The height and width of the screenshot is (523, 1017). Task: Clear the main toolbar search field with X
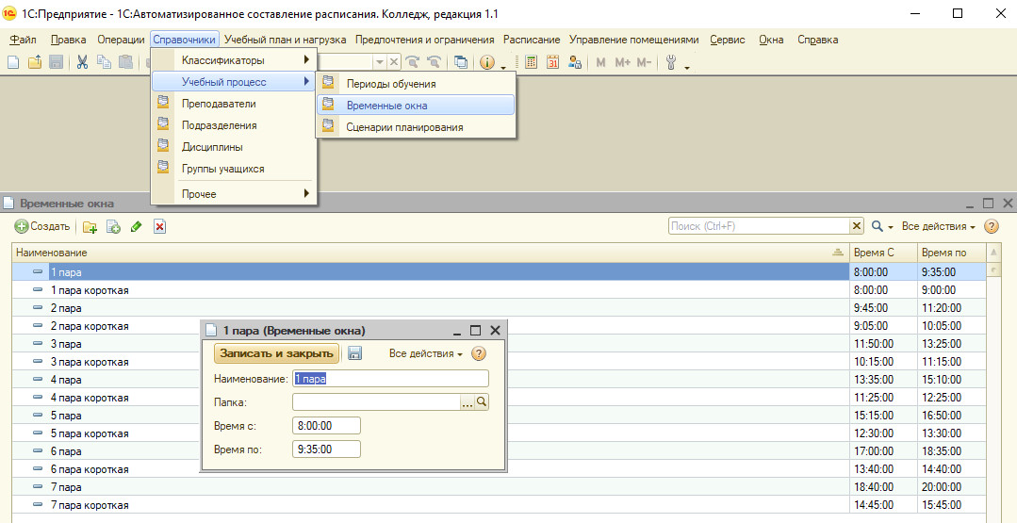(393, 62)
